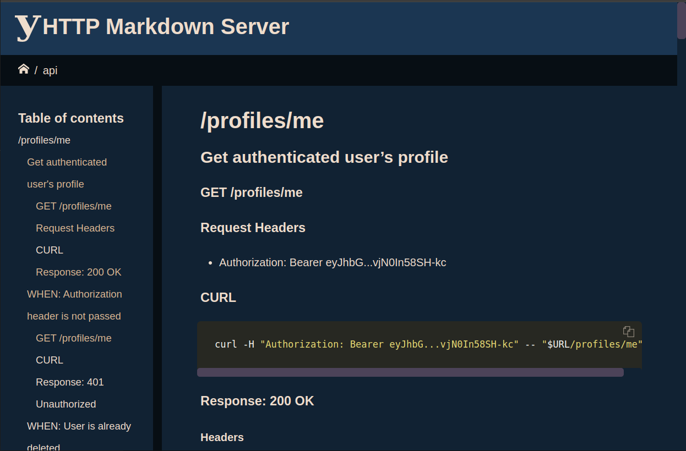Open the api breadcrumb link
Image resolution: width=686 pixels, height=451 pixels.
[x=50, y=70]
